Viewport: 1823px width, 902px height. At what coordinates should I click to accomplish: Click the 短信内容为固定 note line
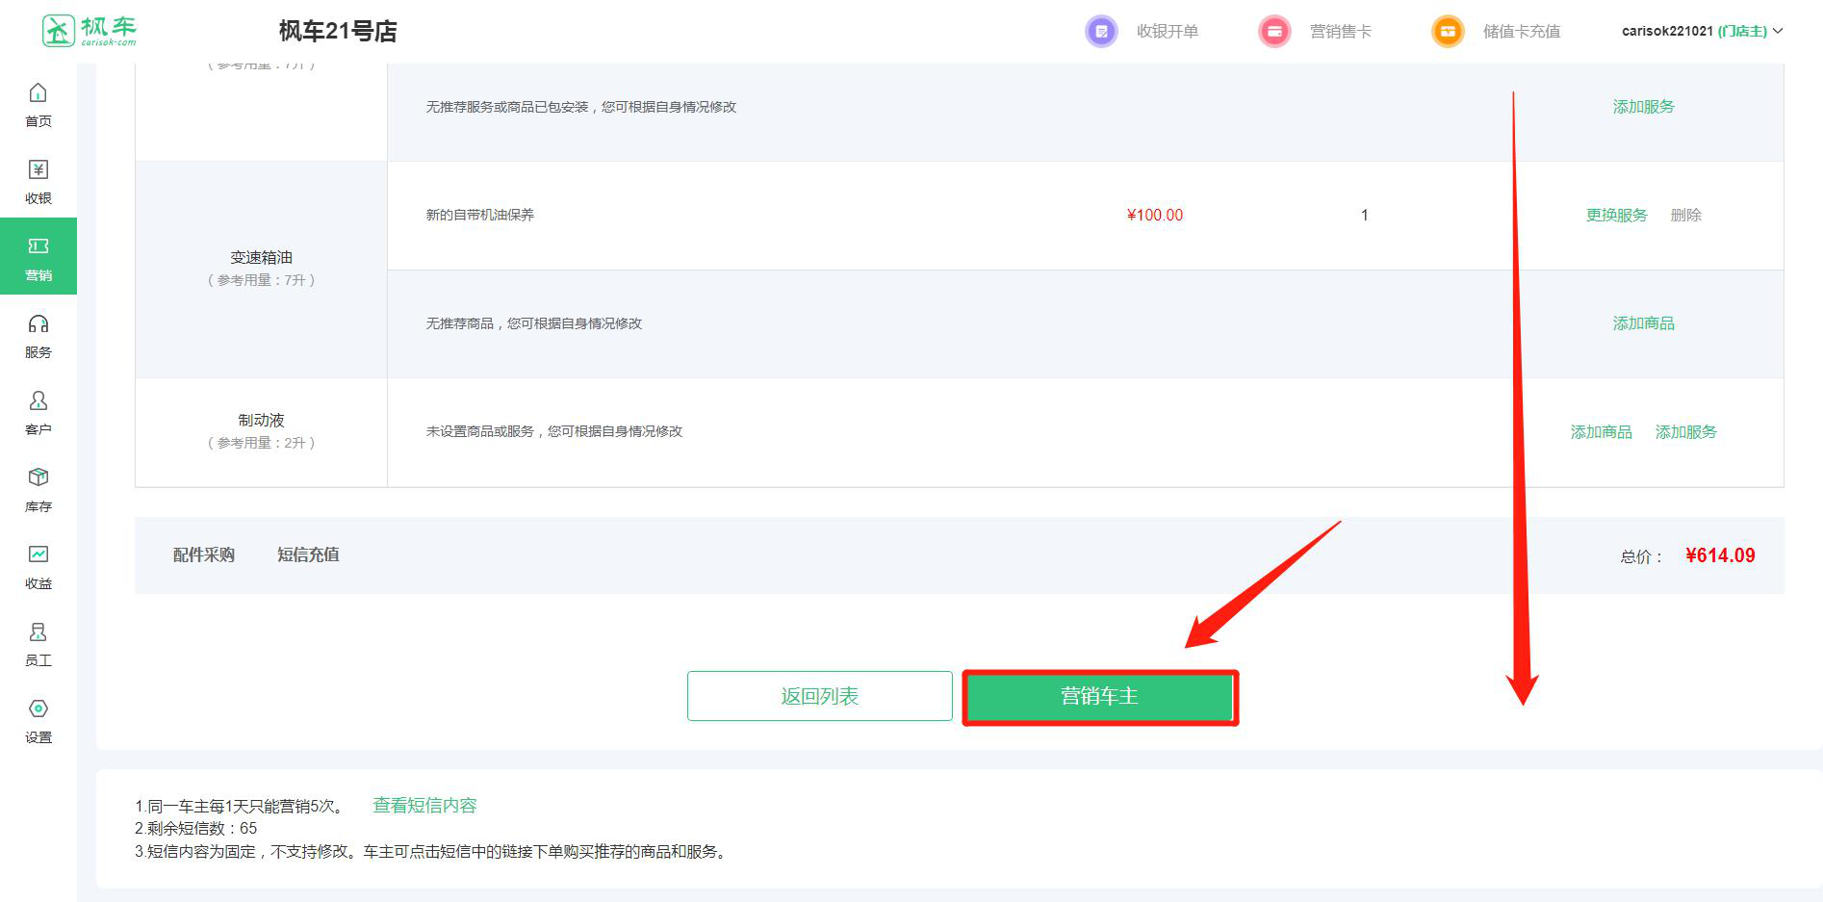pos(431,851)
